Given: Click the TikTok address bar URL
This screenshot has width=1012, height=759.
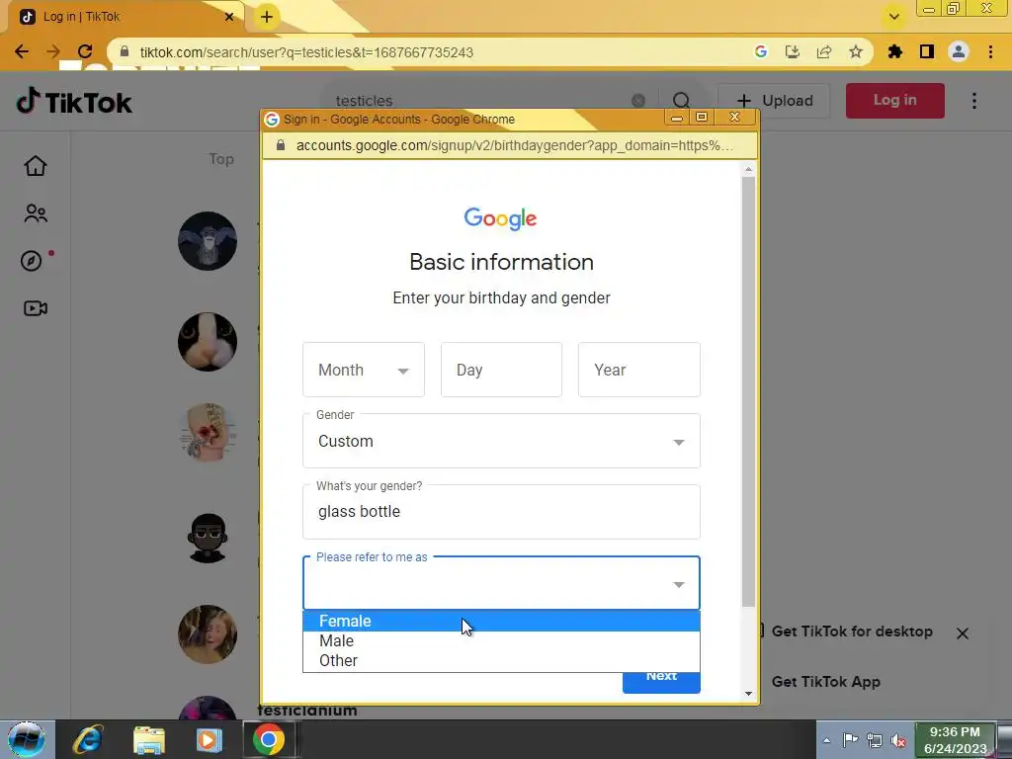Looking at the screenshot, I should (306, 52).
